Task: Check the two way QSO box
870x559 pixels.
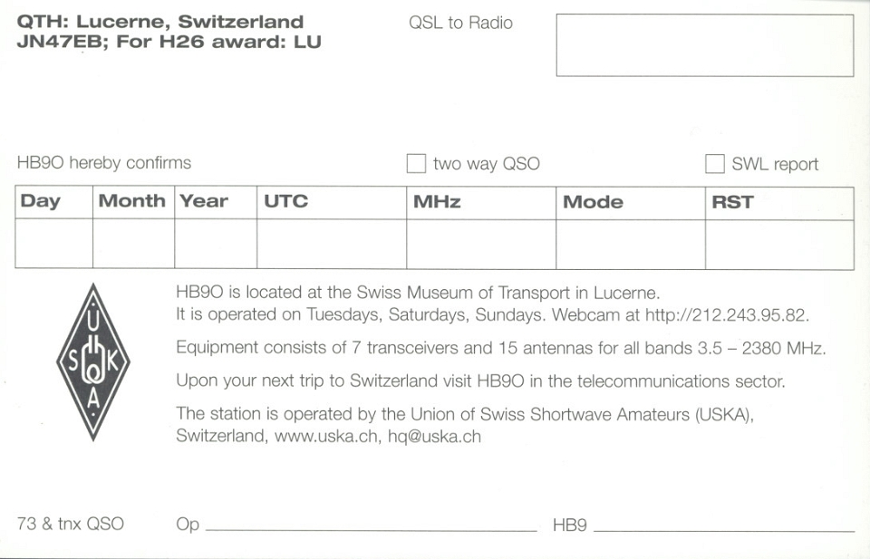Action: point(416,164)
